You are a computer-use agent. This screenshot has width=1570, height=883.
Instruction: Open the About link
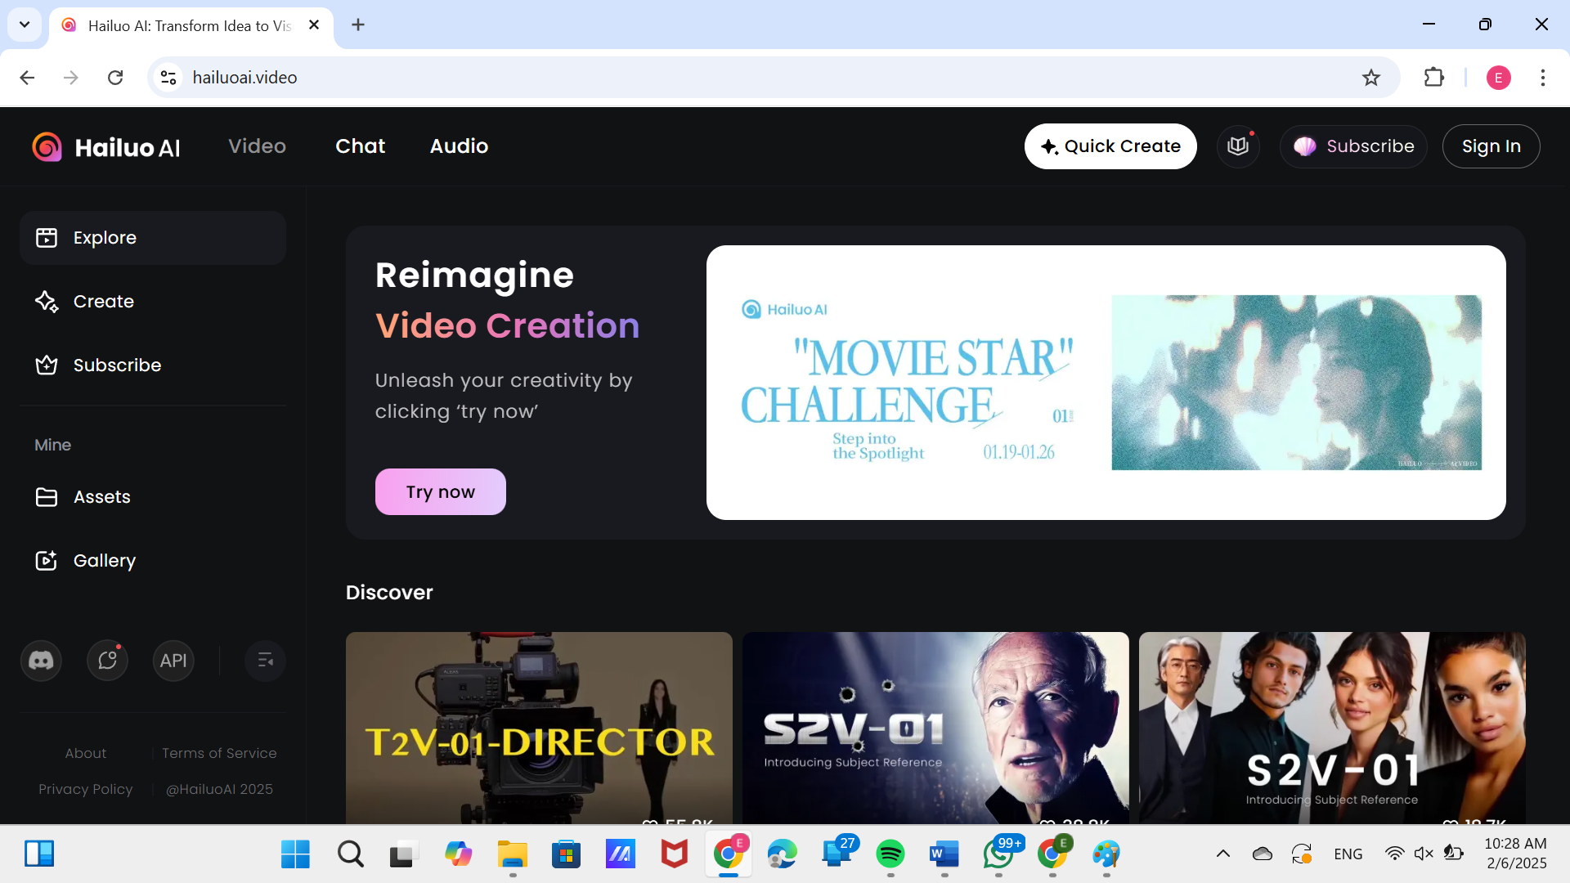point(86,753)
